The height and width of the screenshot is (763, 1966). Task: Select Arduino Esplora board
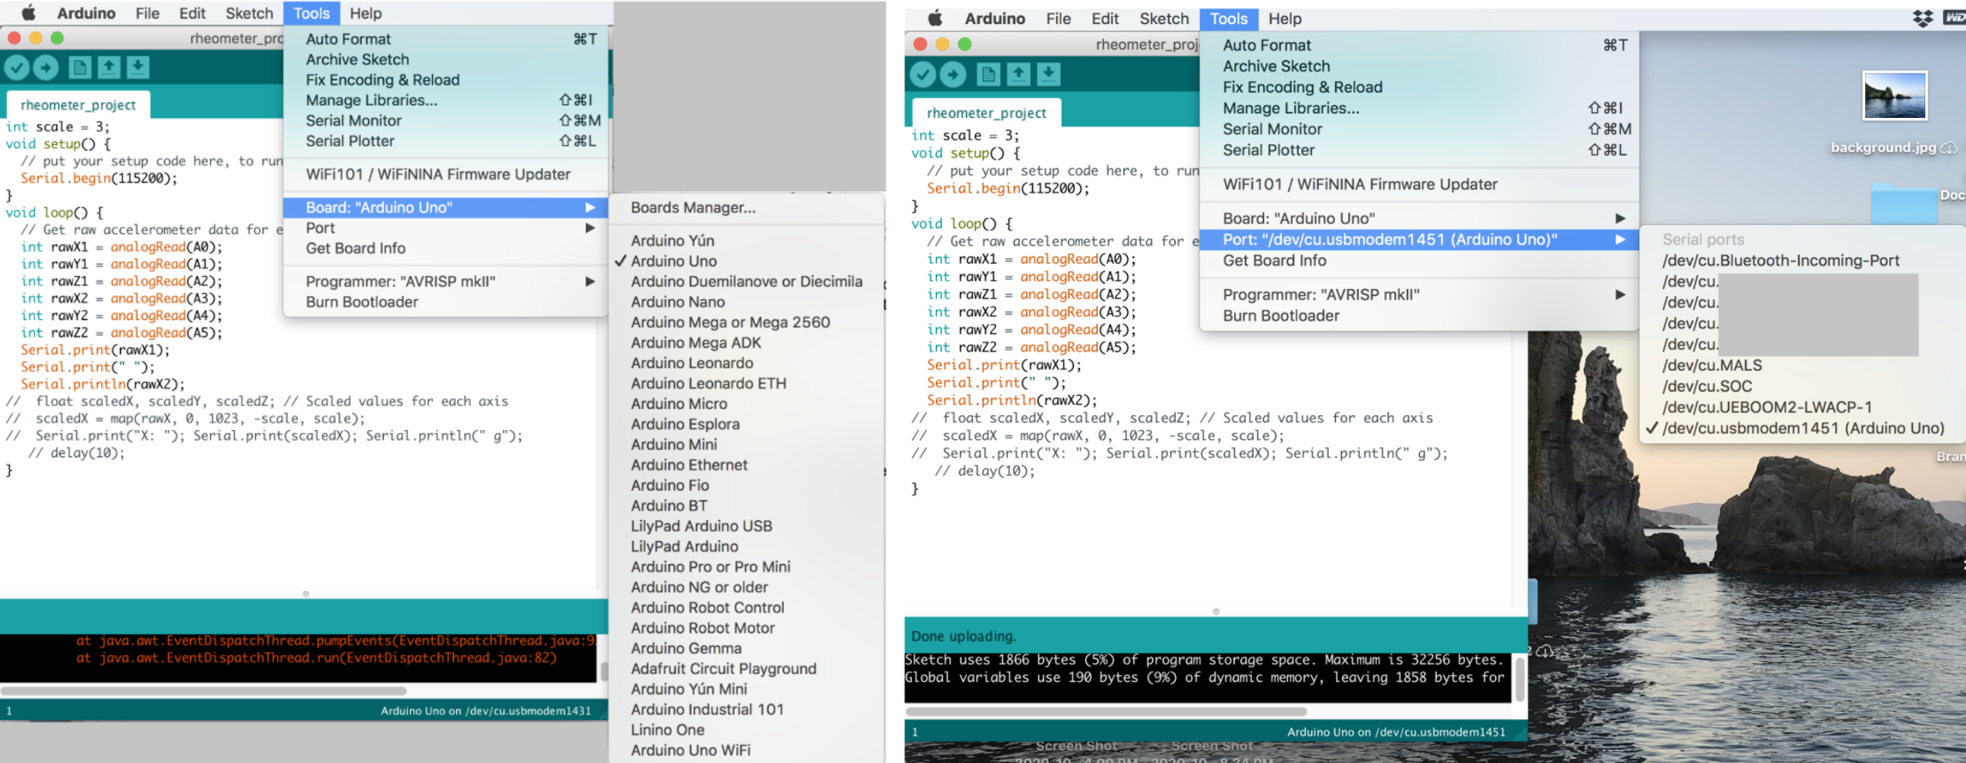point(746,425)
